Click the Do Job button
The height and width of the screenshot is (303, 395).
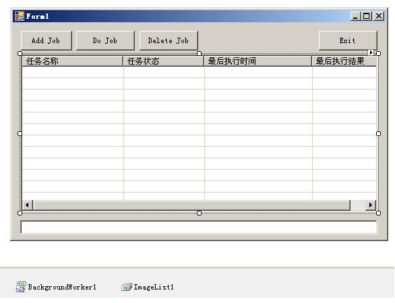[105, 40]
